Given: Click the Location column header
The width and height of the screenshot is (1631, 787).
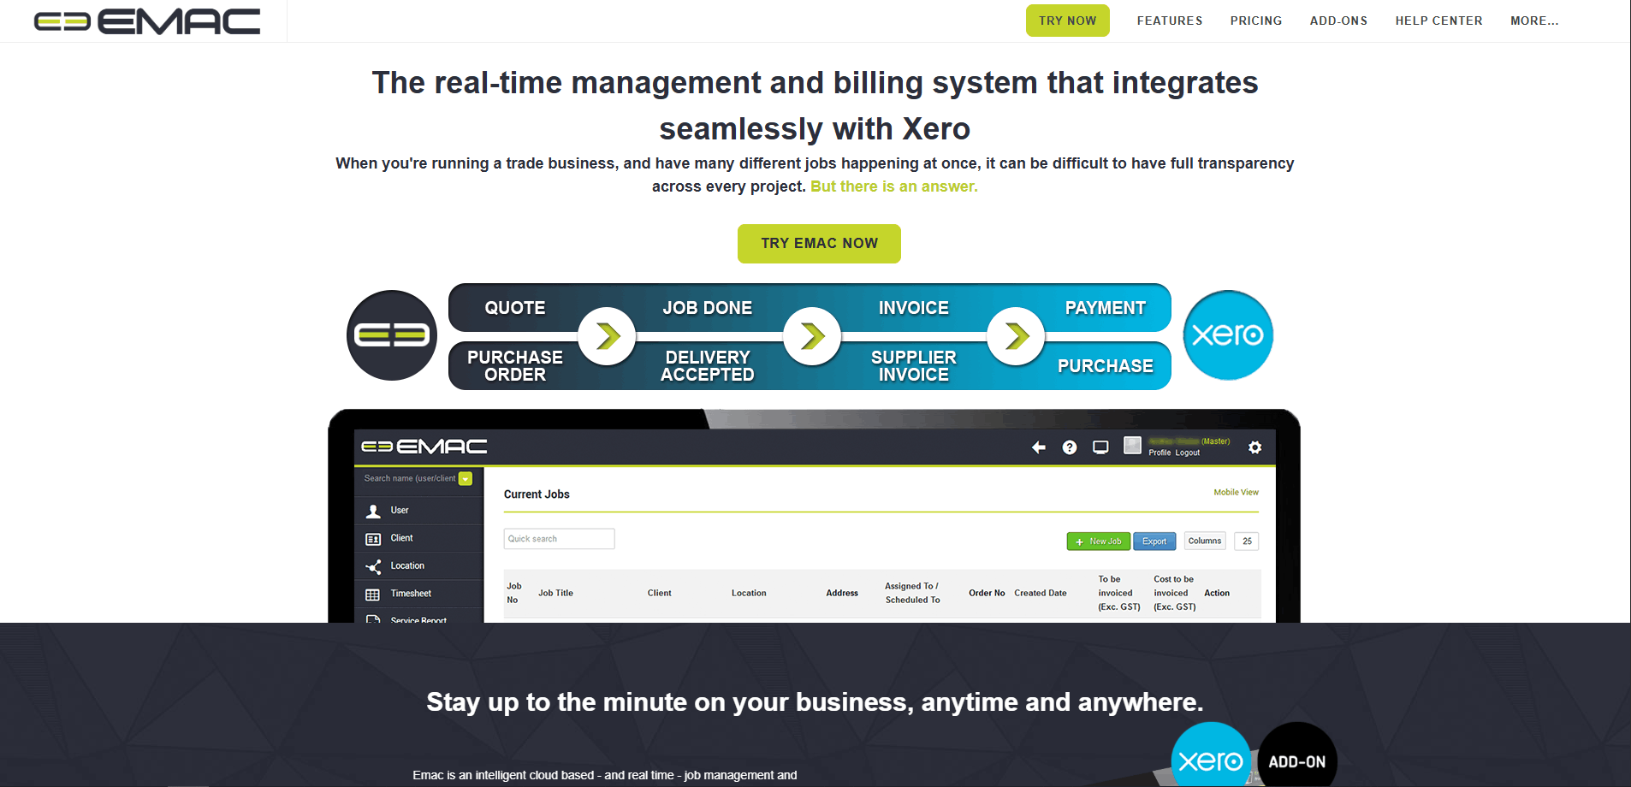Looking at the screenshot, I should click(x=749, y=593).
